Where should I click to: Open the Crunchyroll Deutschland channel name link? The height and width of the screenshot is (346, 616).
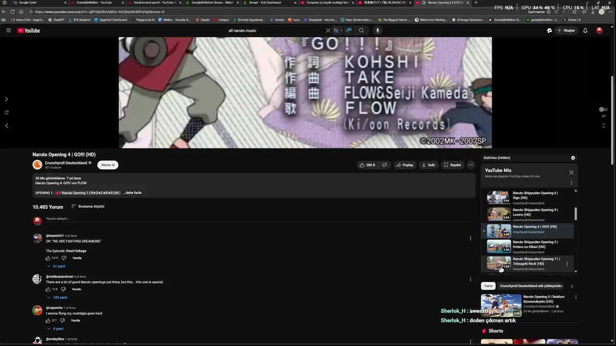66,163
